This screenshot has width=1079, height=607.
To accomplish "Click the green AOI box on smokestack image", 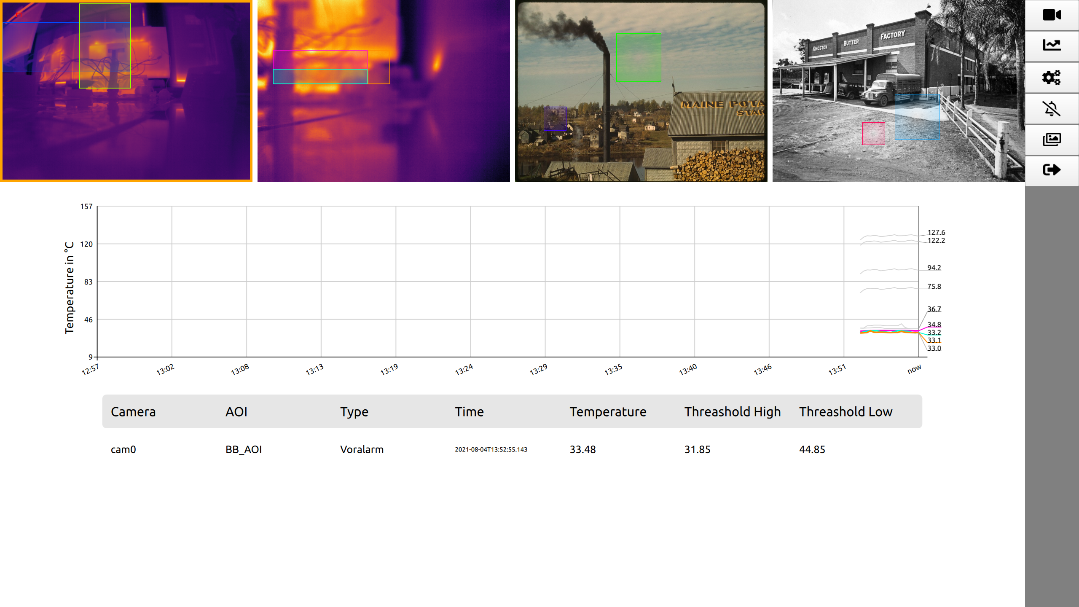I will pos(639,57).
